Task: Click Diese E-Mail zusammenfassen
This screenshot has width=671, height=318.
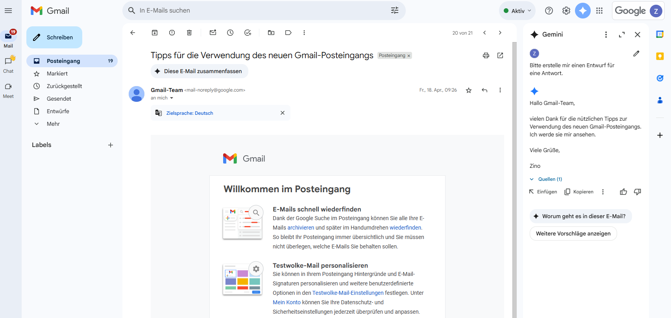Action: [199, 71]
